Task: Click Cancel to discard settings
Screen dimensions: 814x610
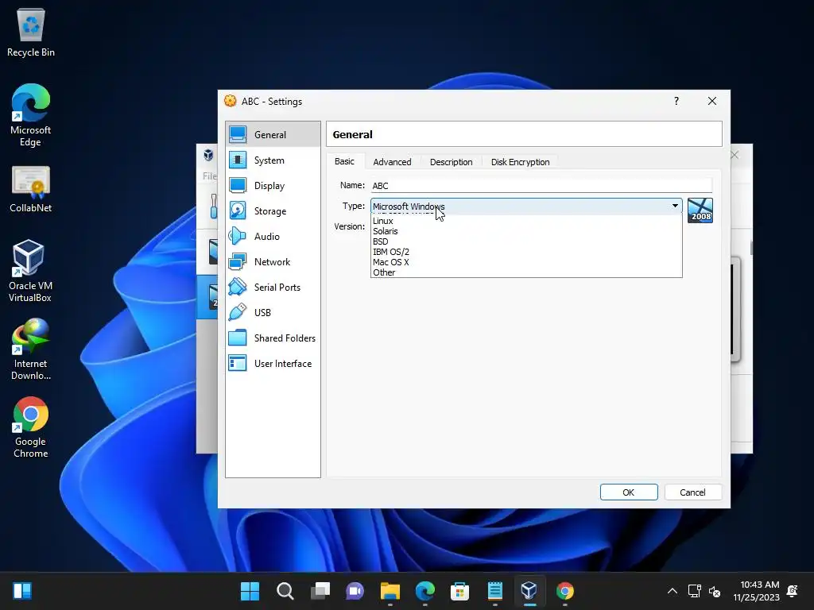Action: tap(692, 492)
